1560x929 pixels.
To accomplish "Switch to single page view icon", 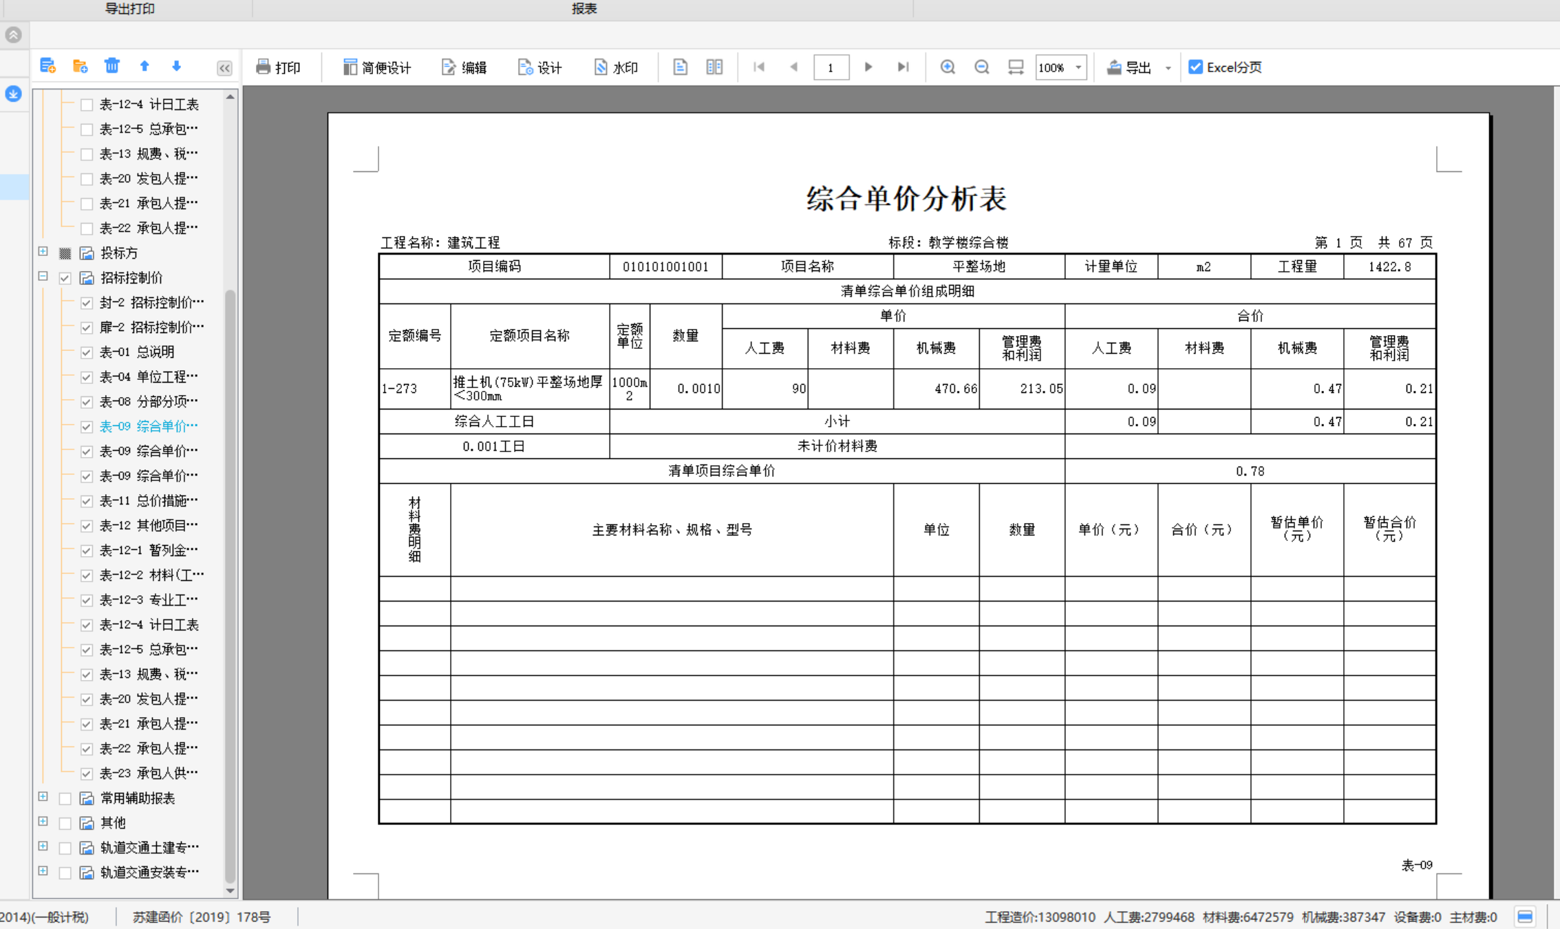I will [x=680, y=67].
